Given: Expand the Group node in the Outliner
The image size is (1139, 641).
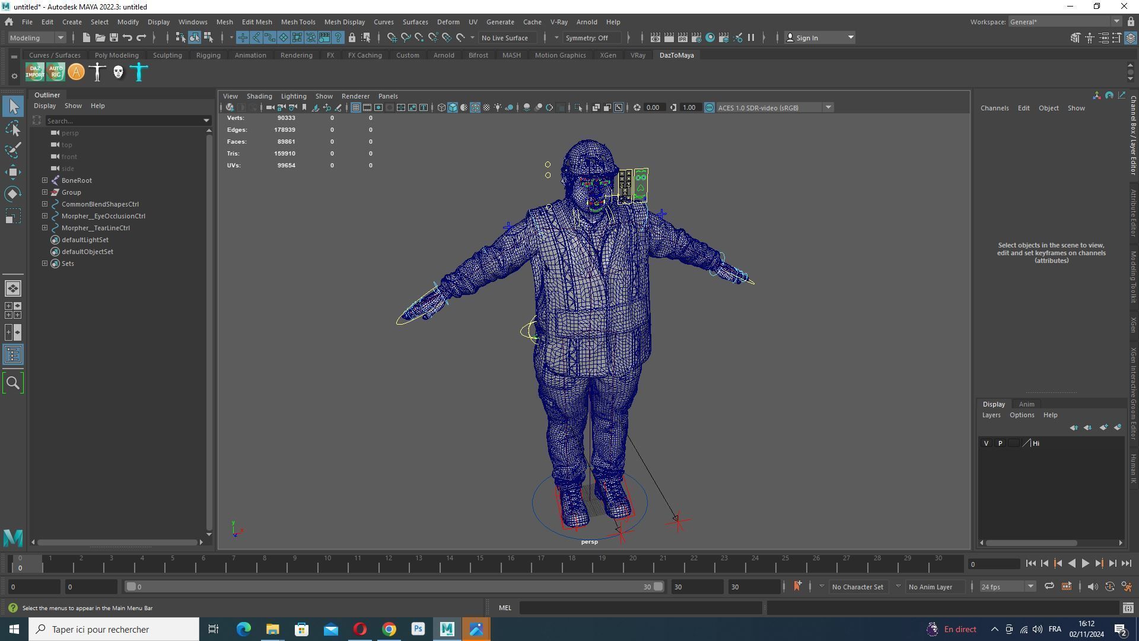Looking at the screenshot, I should coord(44,192).
